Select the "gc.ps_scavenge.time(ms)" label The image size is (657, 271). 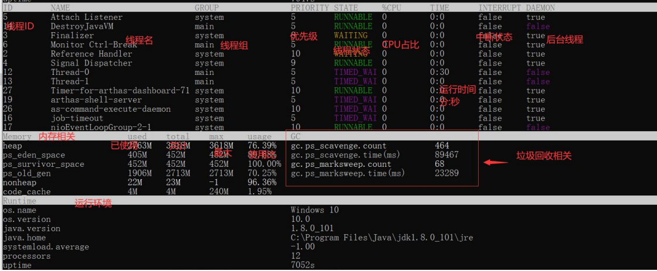click(346, 155)
